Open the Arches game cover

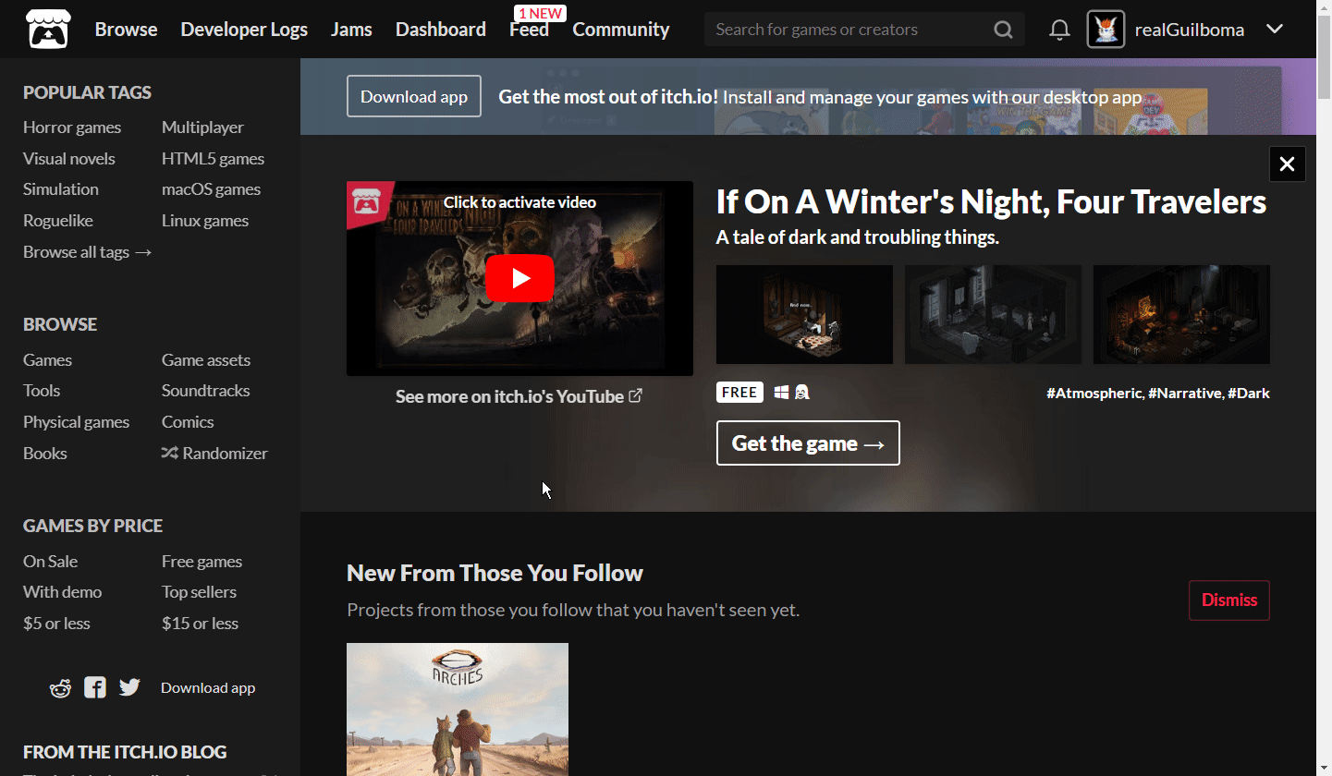coord(458,709)
